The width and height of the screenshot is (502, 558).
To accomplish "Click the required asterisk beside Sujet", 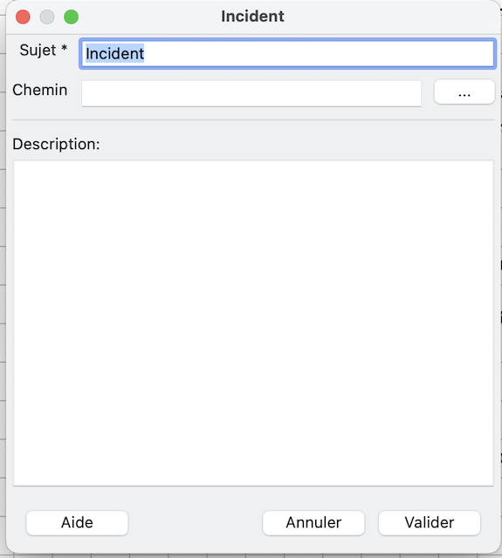I will pos(64,48).
